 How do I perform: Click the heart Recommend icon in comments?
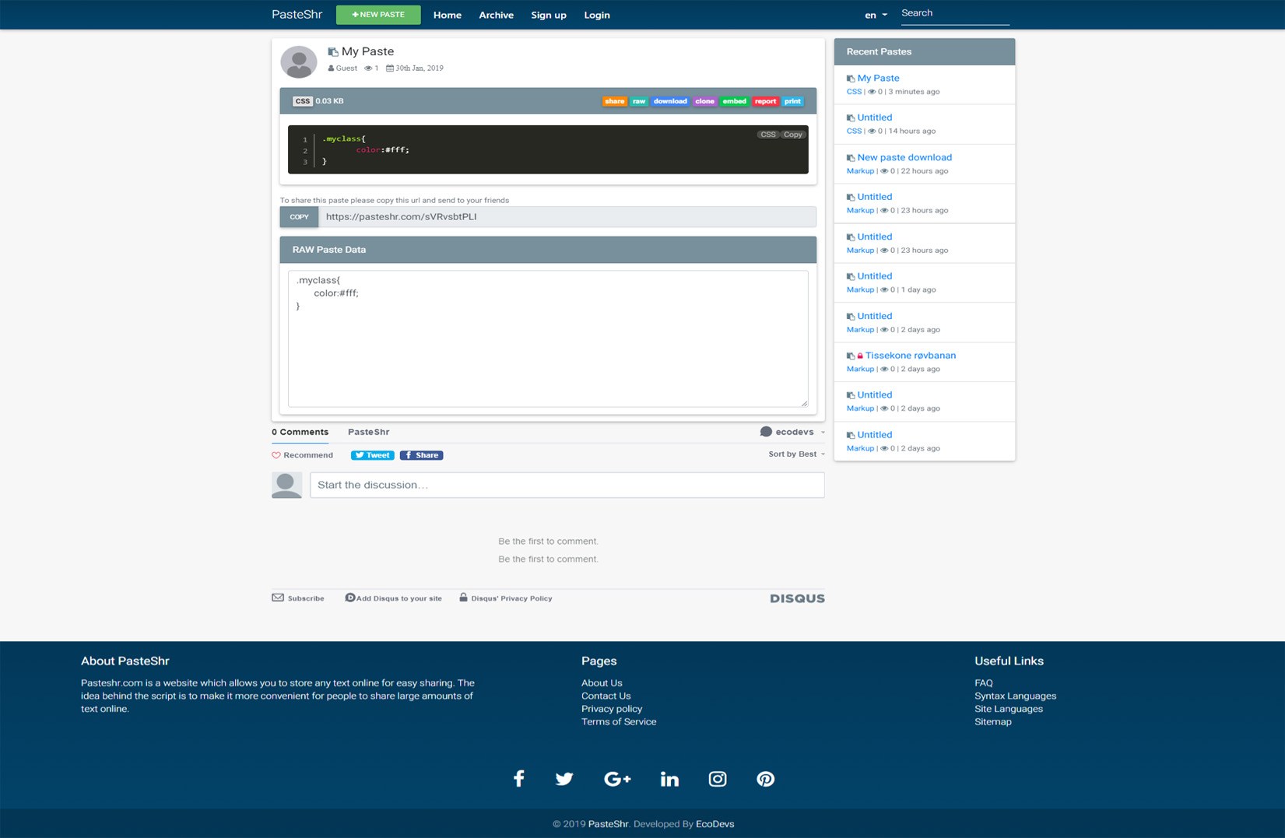276,455
